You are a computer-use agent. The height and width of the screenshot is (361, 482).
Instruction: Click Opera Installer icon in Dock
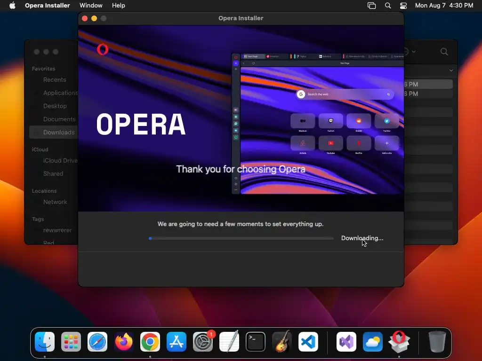(399, 342)
